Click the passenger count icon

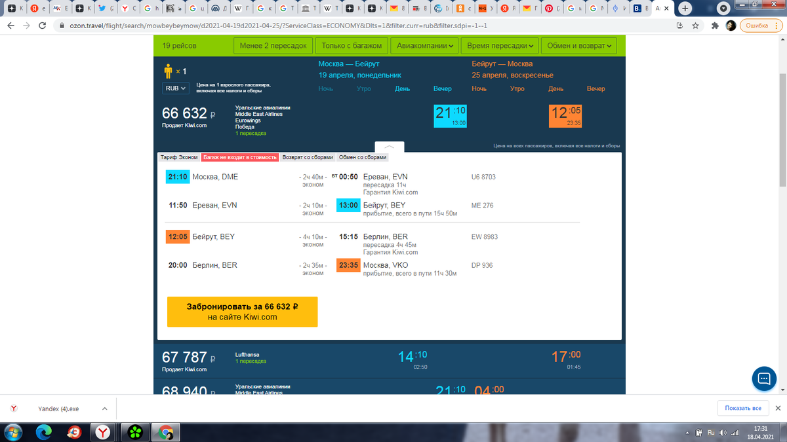(168, 71)
